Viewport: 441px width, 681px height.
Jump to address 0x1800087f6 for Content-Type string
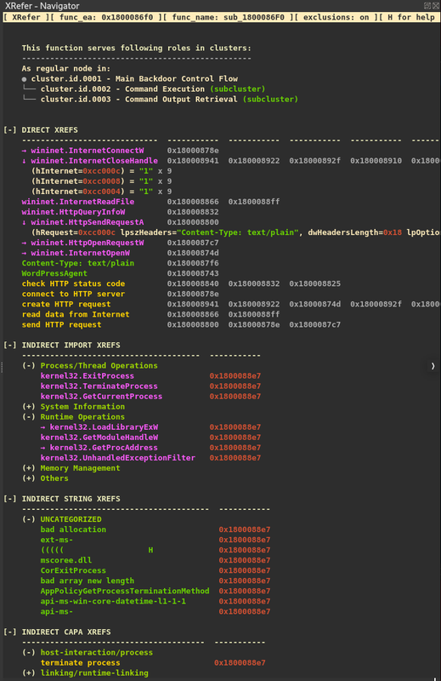point(193,263)
